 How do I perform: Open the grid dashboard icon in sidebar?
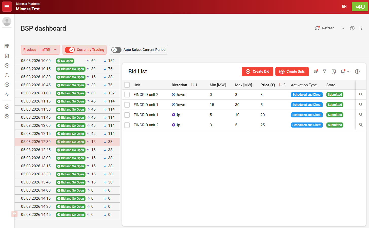(x=7, y=46)
